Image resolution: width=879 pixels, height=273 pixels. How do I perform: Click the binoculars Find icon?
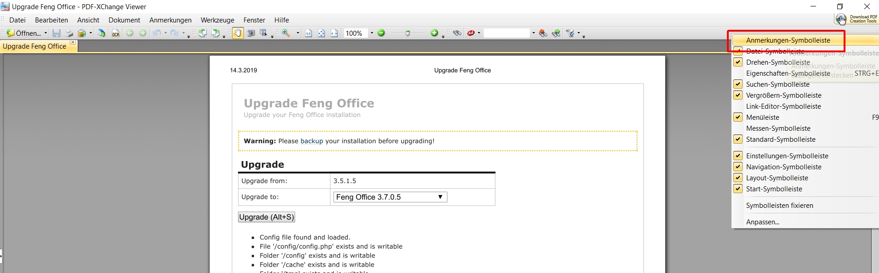[x=457, y=33]
